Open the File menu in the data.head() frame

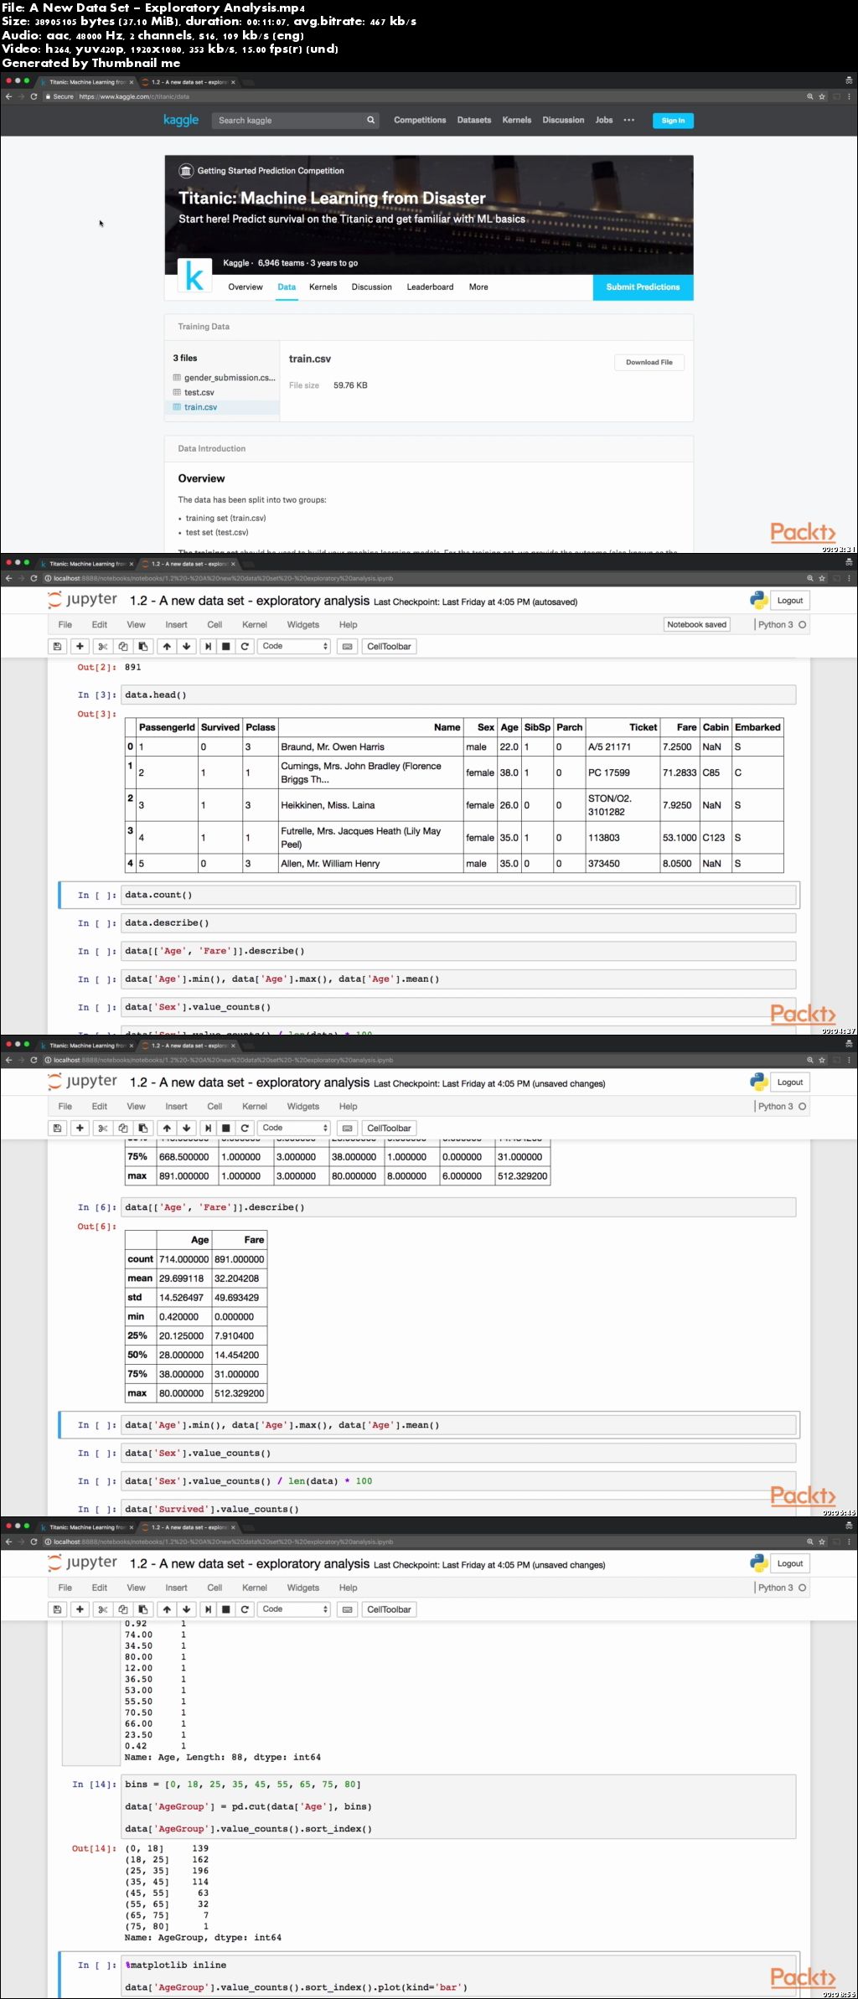[65, 624]
